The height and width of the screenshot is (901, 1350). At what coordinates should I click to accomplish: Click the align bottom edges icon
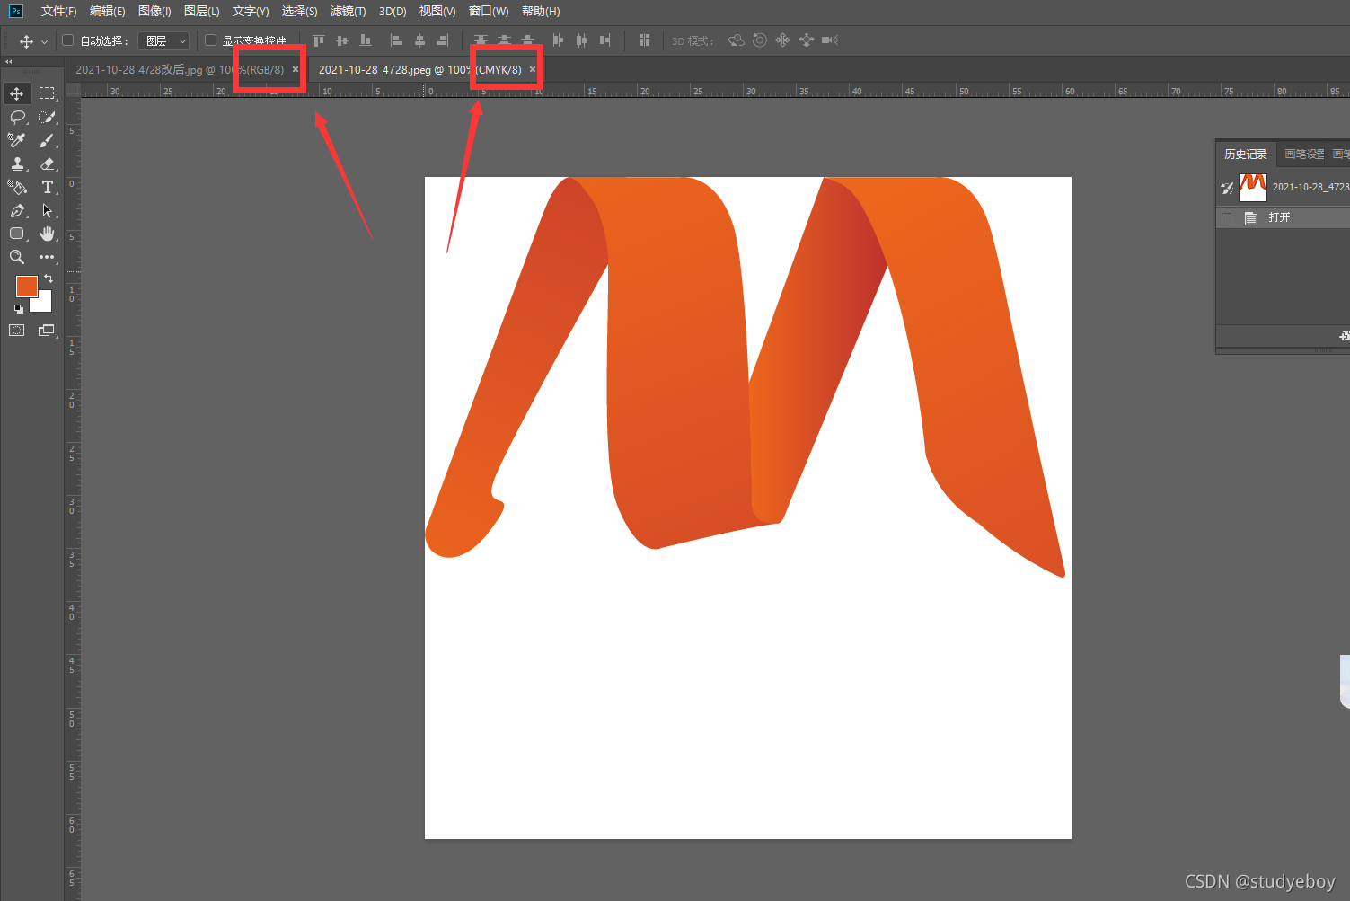coord(365,40)
